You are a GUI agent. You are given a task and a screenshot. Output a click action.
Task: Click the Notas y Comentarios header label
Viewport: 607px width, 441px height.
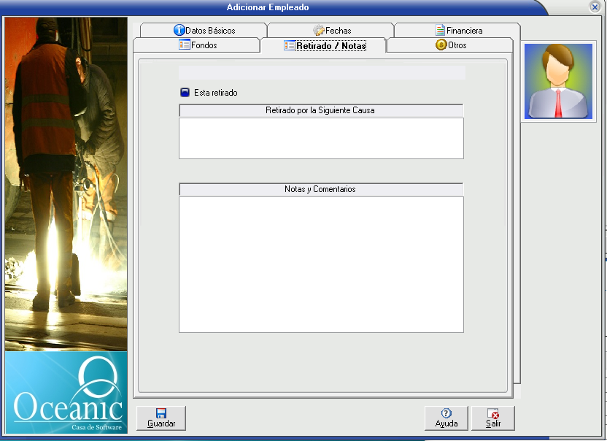[x=321, y=189]
